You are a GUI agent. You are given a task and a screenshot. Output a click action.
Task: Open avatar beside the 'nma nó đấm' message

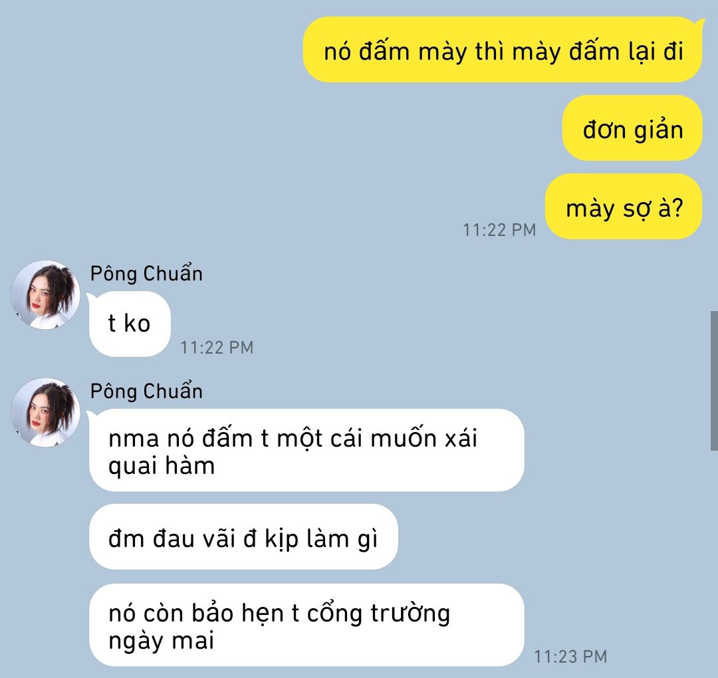click(45, 412)
